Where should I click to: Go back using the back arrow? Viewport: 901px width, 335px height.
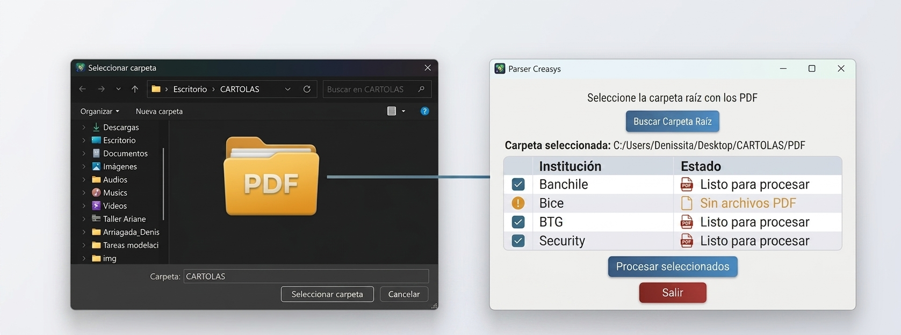coord(83,89)
